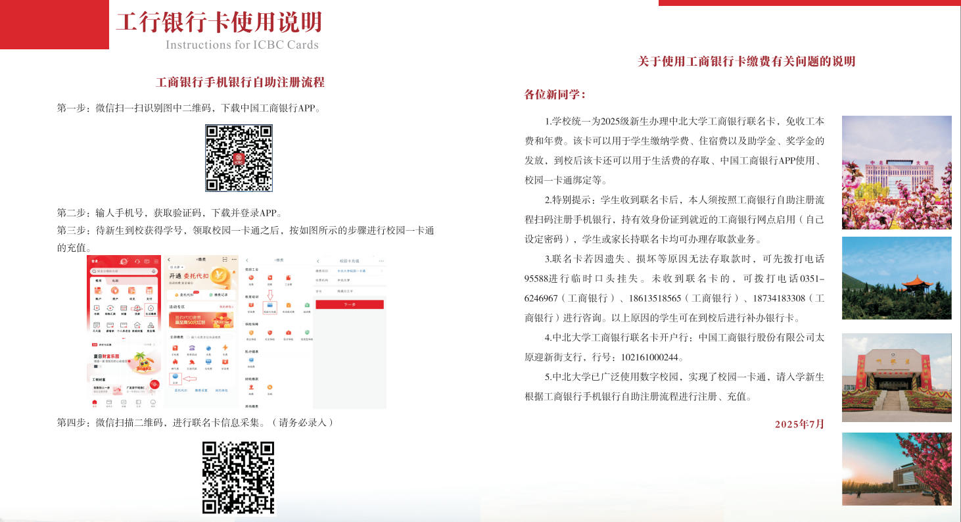Screen dimensions: 961x522
Task: Tap the 缴费记录 button
Action: click(218, 295)
